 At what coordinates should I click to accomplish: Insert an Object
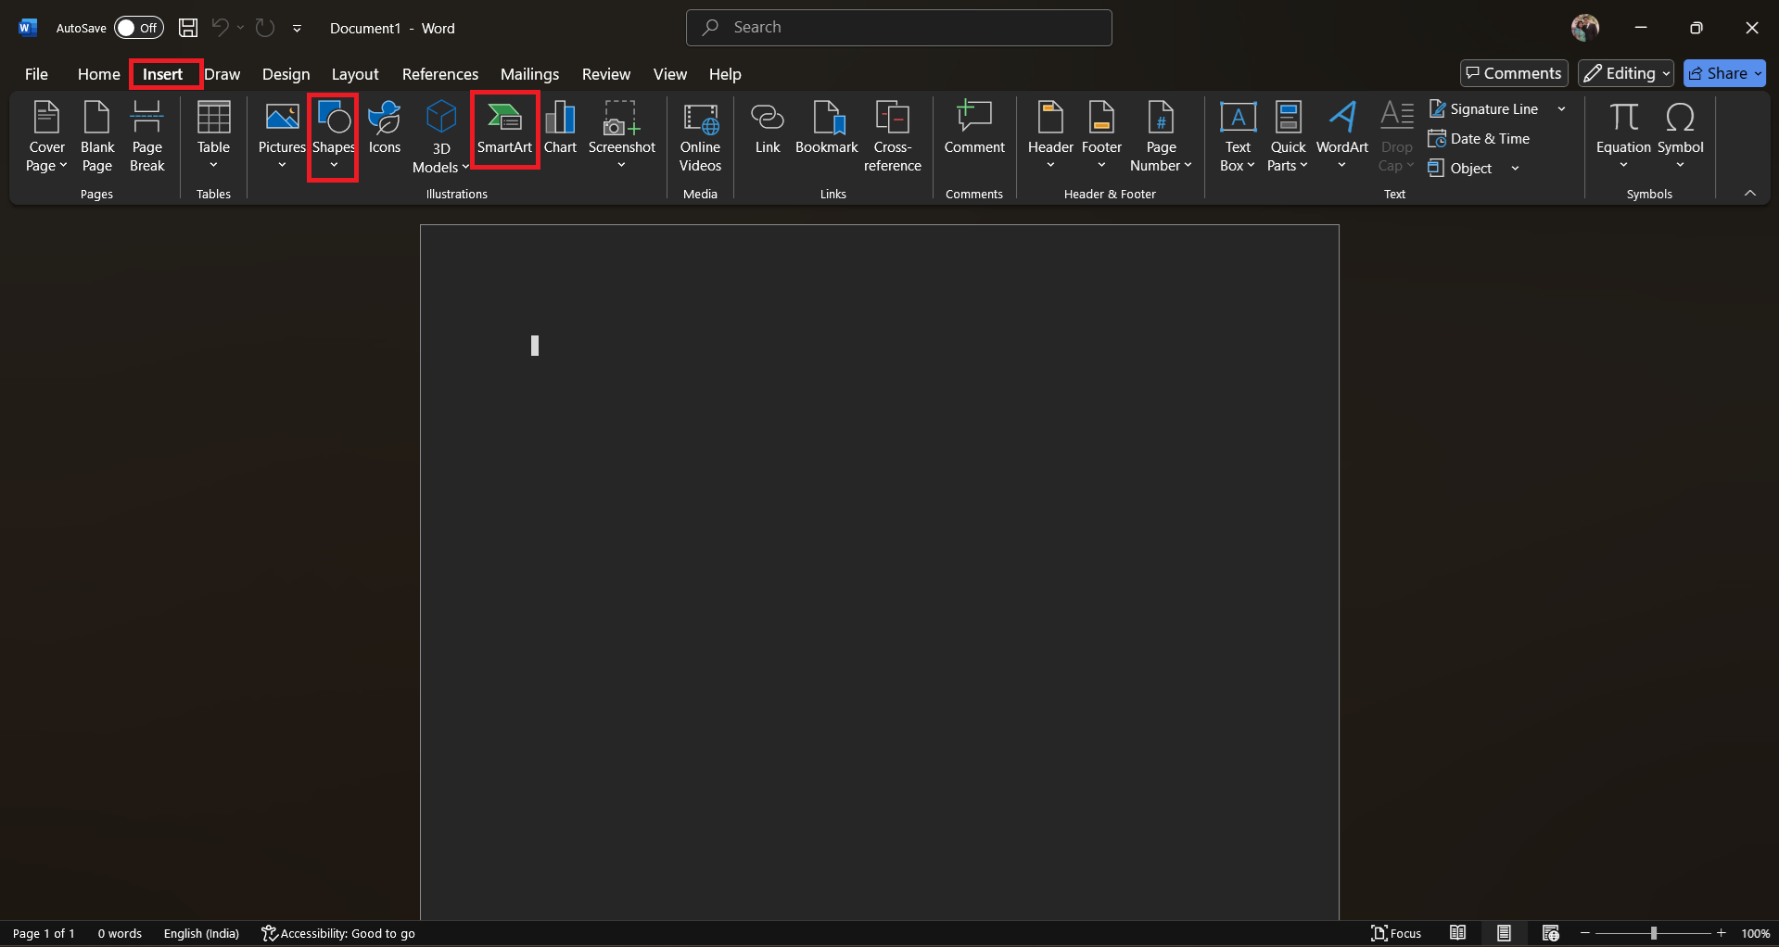pyautogui.click(x=1461, y=169)
